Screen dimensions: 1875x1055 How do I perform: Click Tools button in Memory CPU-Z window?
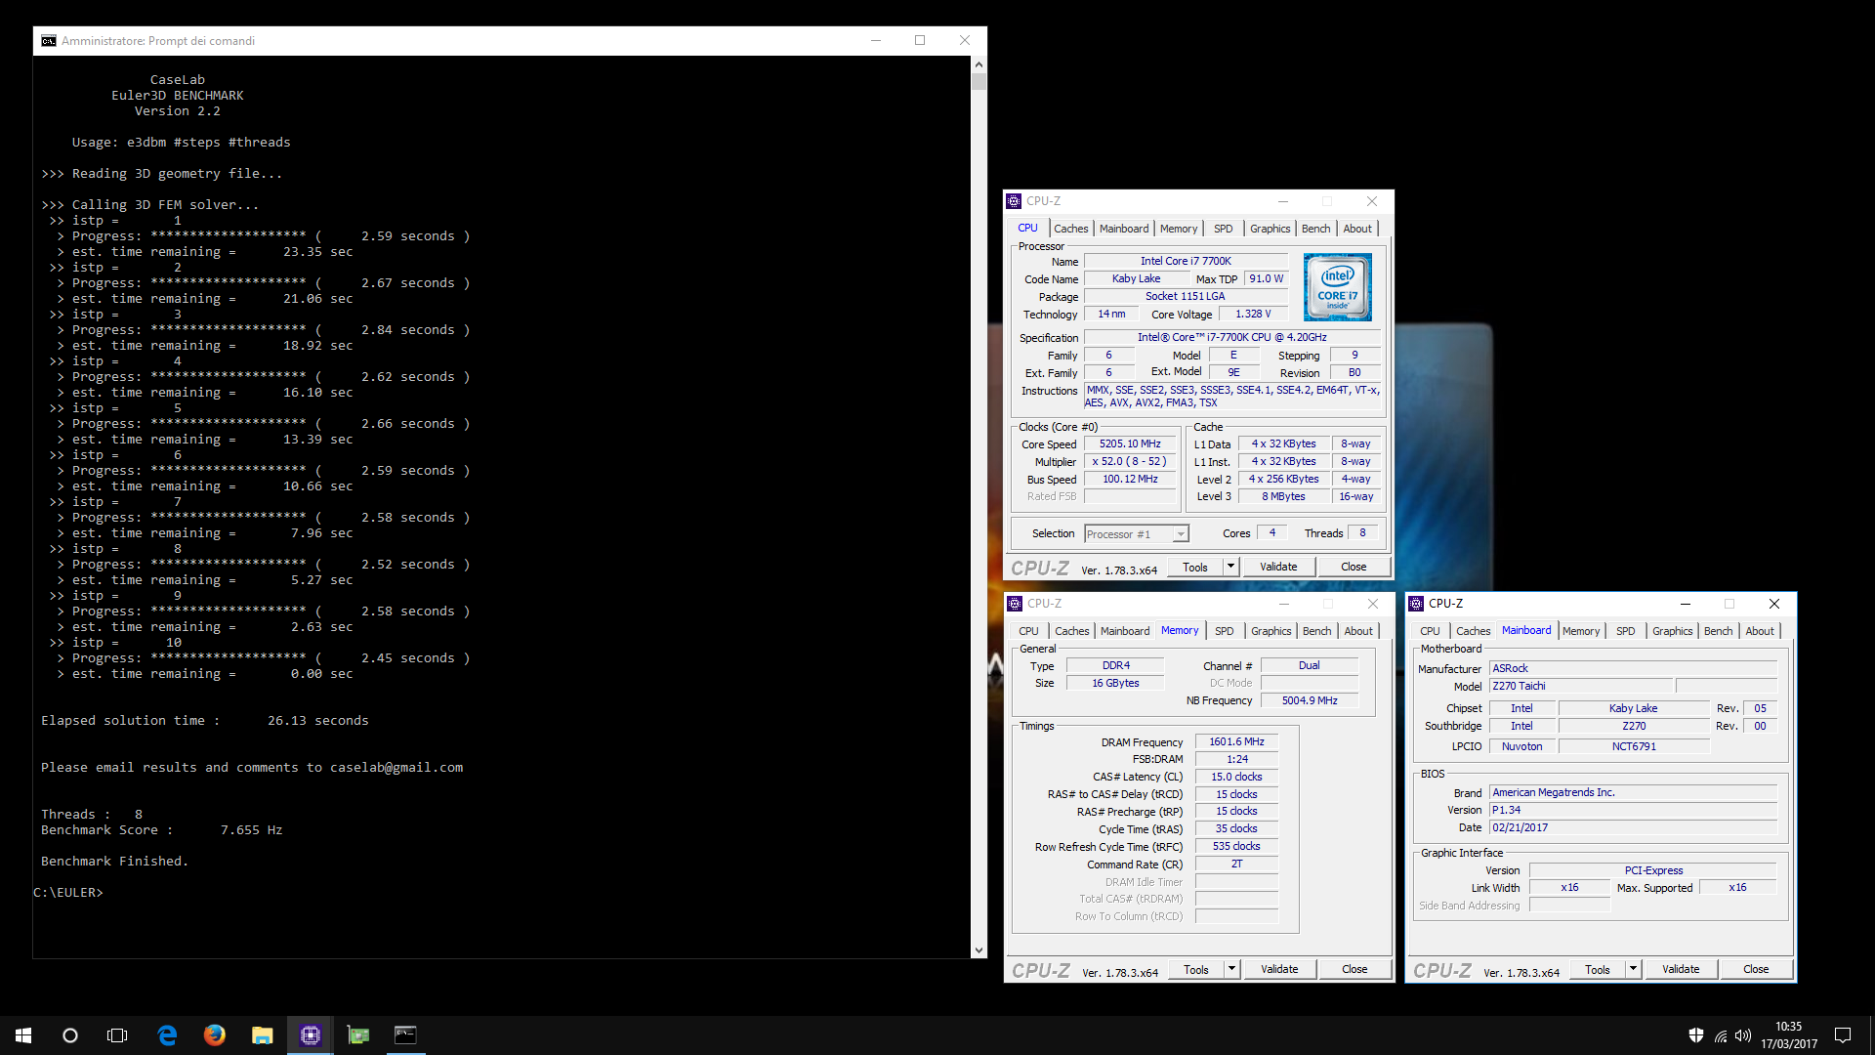[1196, 969]
